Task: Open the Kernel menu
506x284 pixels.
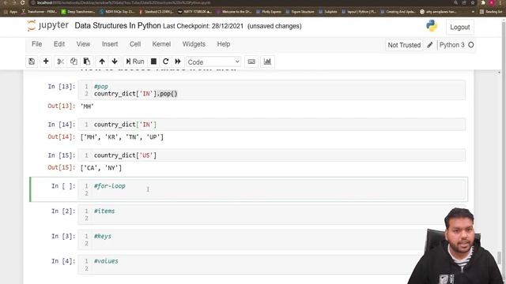Action: click(161, 44)
